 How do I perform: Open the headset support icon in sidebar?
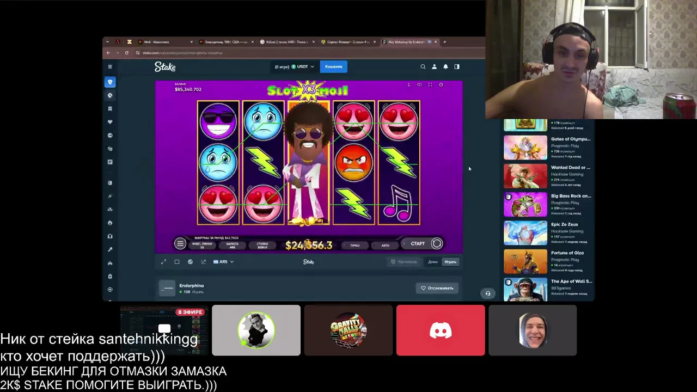coord(110,236)
